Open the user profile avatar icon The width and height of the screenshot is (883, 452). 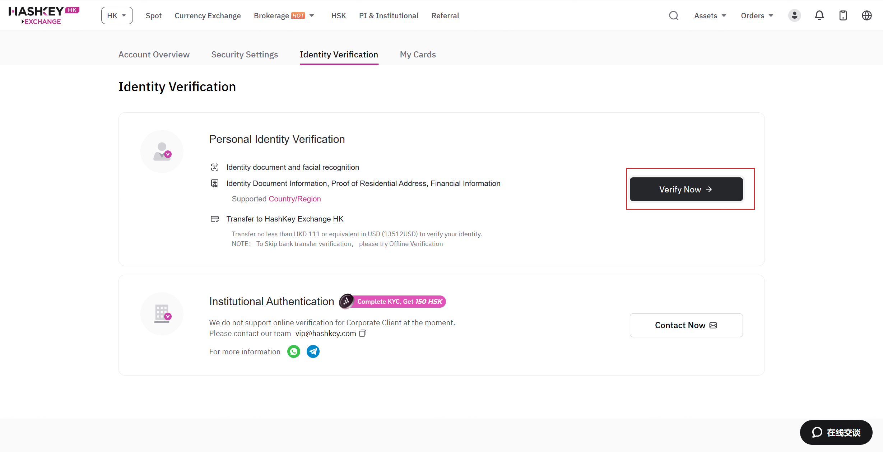[794, 15]
